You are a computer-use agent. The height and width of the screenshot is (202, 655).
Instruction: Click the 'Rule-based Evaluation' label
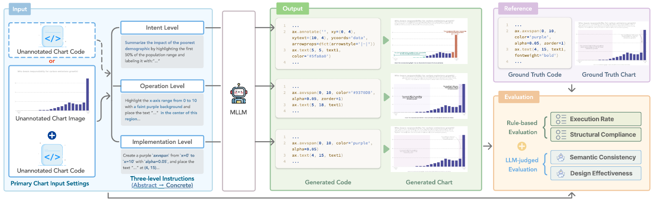pos(523,127)
